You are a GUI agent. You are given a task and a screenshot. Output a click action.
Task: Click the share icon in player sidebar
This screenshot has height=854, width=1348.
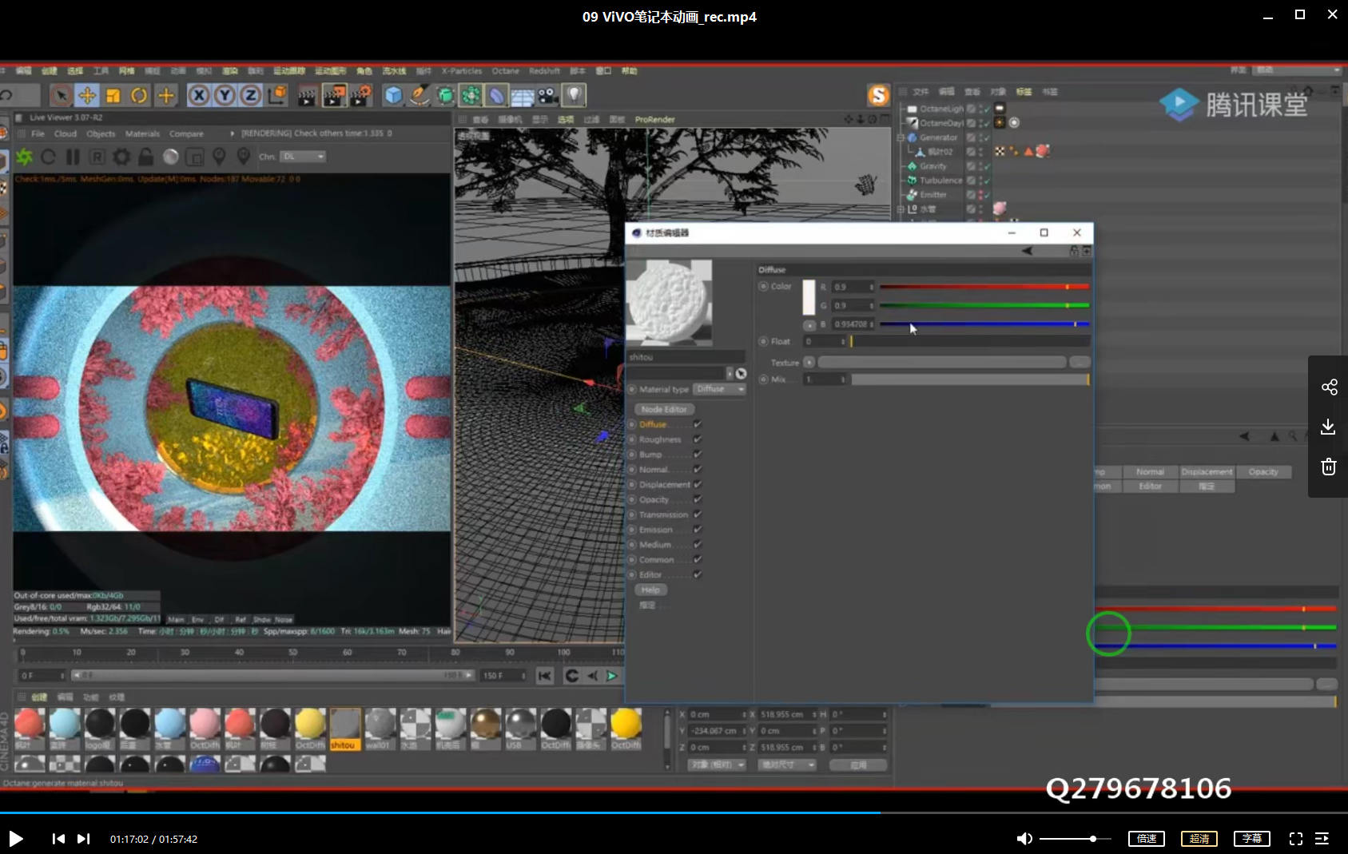pos(1329,387)
